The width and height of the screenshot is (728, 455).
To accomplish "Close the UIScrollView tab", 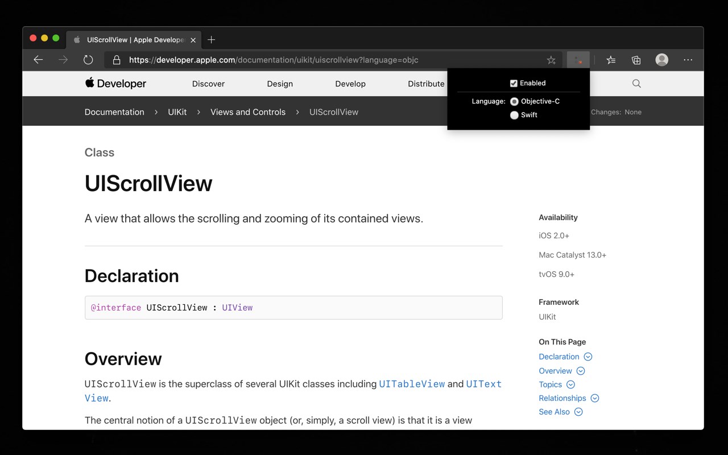I will point(193,40).
